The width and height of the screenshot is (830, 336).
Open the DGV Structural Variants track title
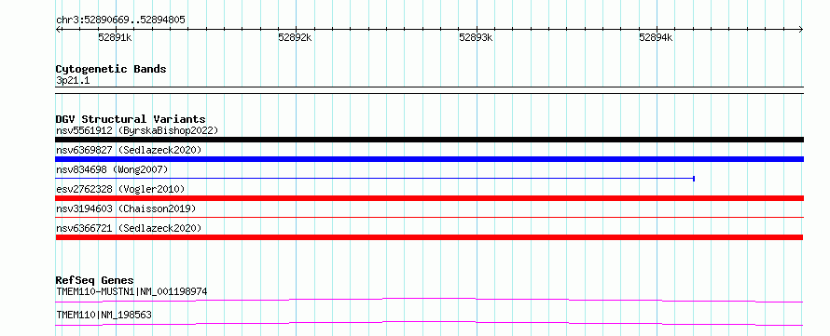tap(131, 119)
